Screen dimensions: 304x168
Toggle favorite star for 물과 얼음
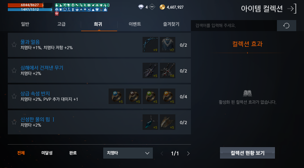[x=14, y=45]
